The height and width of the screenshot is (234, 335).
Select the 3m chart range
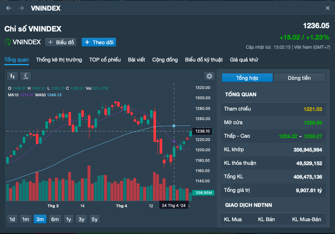(x=40, y=219)
